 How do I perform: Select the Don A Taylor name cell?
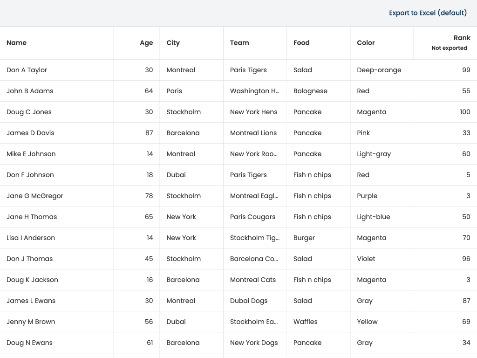[27, 70]
